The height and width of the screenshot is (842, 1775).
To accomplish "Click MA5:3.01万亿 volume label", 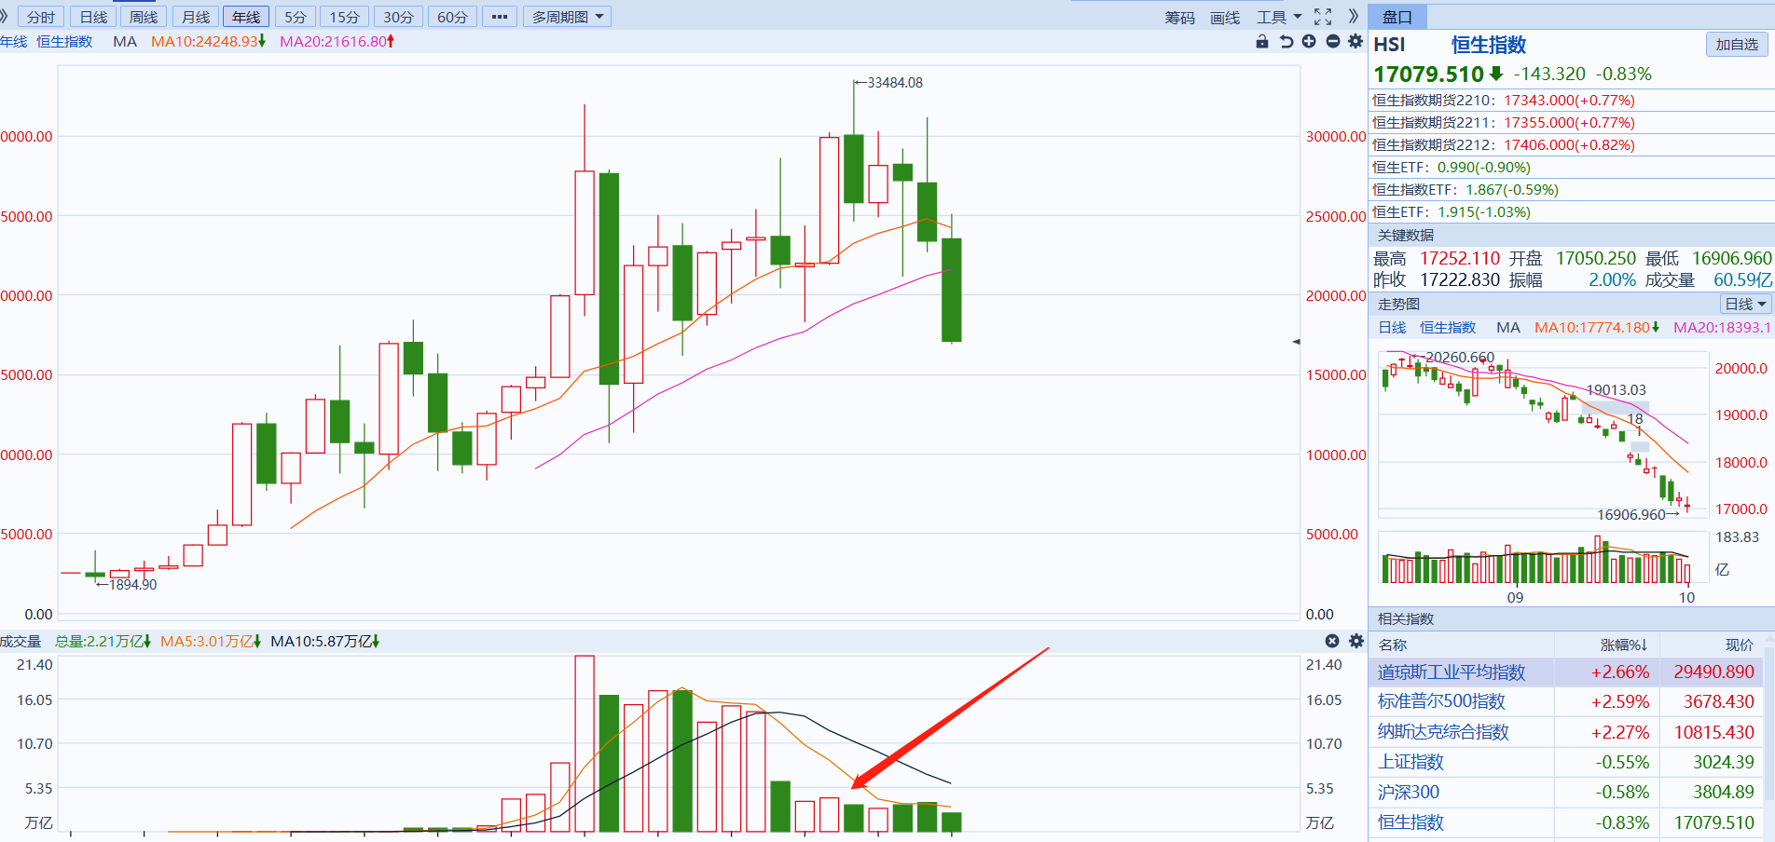I will click(x=211, y=641).
